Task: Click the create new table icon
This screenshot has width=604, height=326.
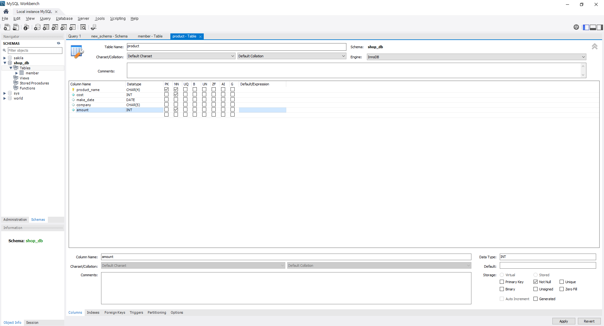Action: coord(46,27)
